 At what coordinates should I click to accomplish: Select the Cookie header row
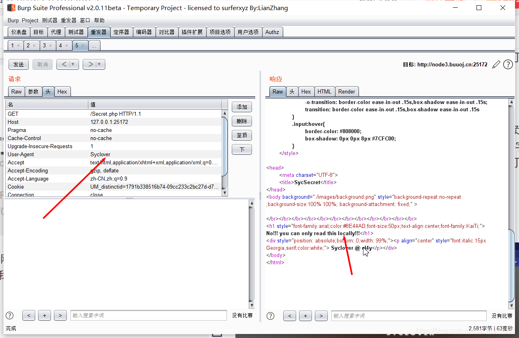114,187
